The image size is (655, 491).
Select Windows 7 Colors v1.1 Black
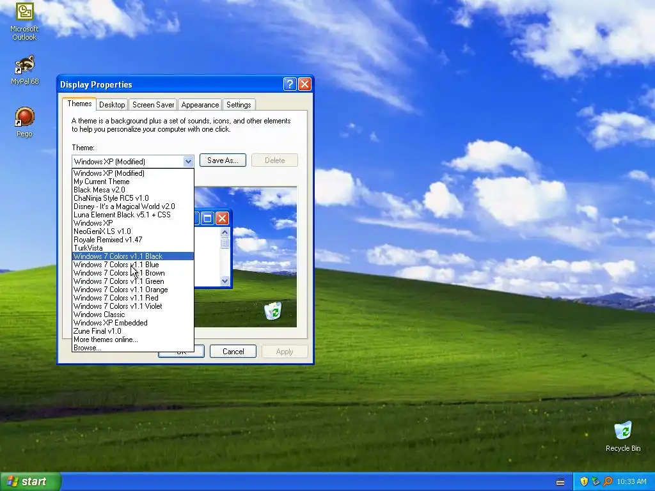[x=133, y=256]
